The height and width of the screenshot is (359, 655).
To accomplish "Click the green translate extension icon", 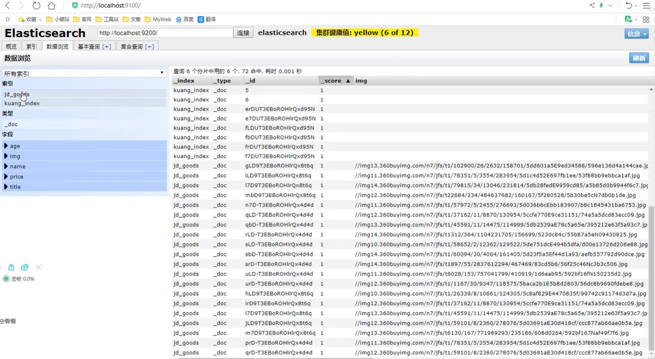I will pyautogui.click(x=628, y=19).
